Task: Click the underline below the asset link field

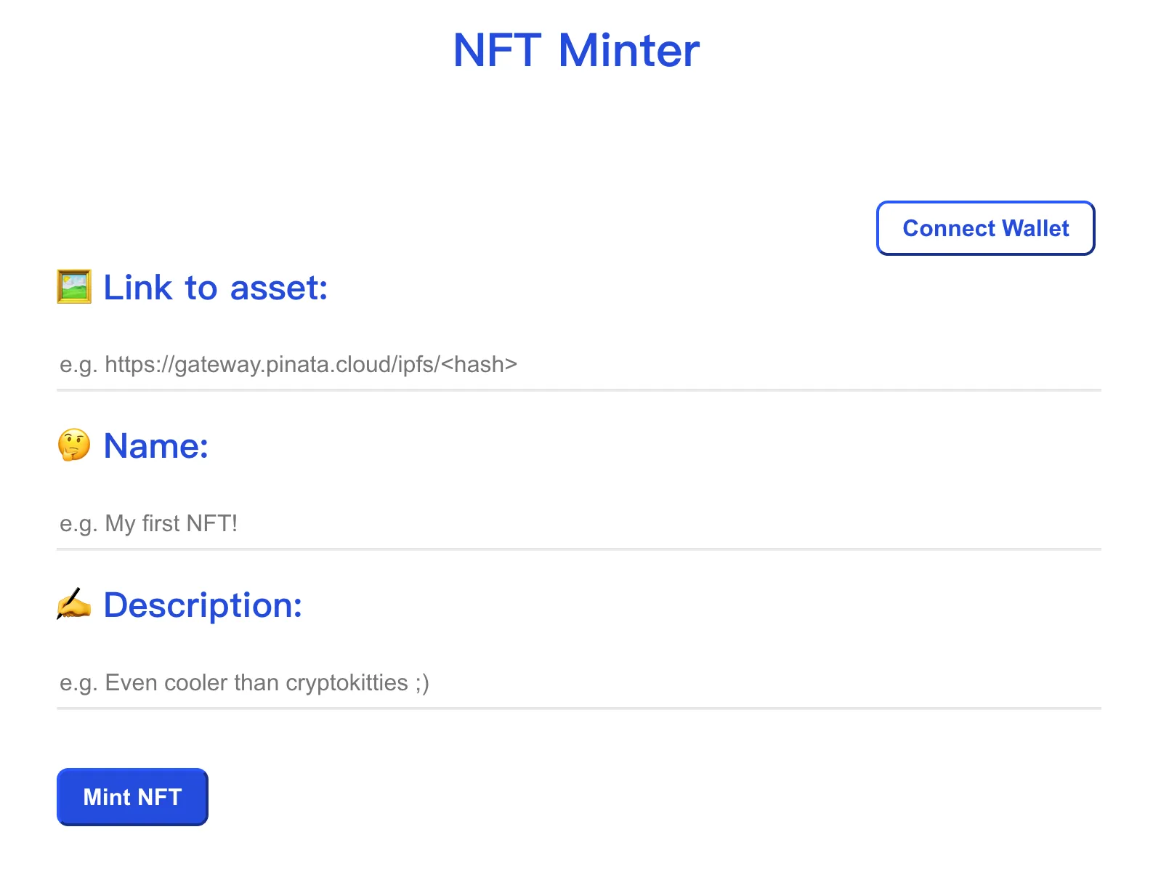Action: click(578, 390)
